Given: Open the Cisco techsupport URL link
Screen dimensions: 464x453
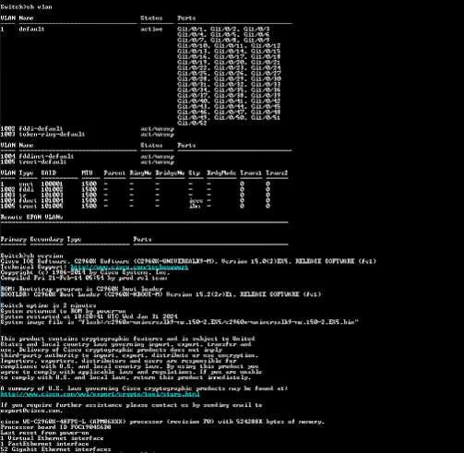Looking at the screenshot, I should (129, 267).
